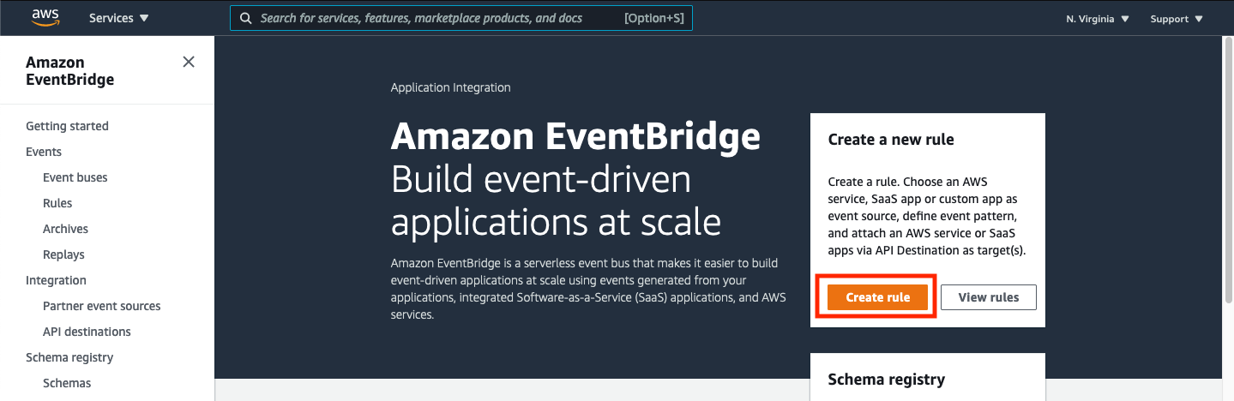Expand the Support menu
This screenshot has height=401, width=1234.
coord(1177,19)
